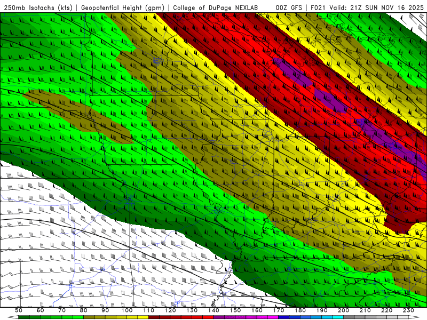This screenshot has width=427, height=320.
Task: Select the 60 value on the legend scale
Action: coord(41,310)
